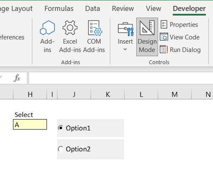Open control Properties
Image resolution: width=213 pixels, height=169 pixels.
tap(179, 25)
